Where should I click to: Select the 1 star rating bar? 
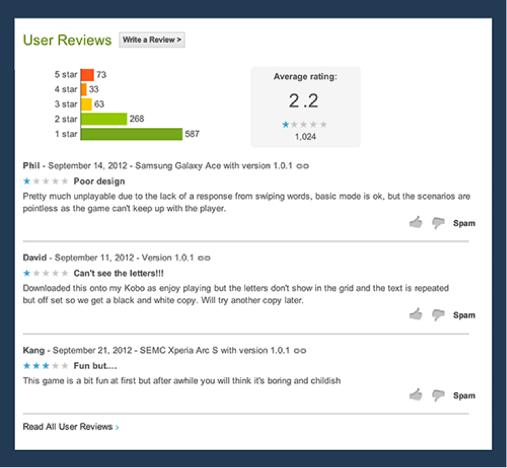(131, 134)
